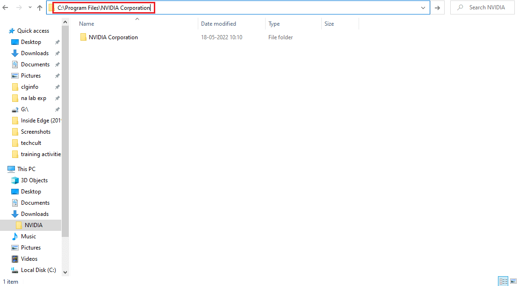Click the Quick access star icon
This screenshot has width=519, height=286.
pos(12,31)
